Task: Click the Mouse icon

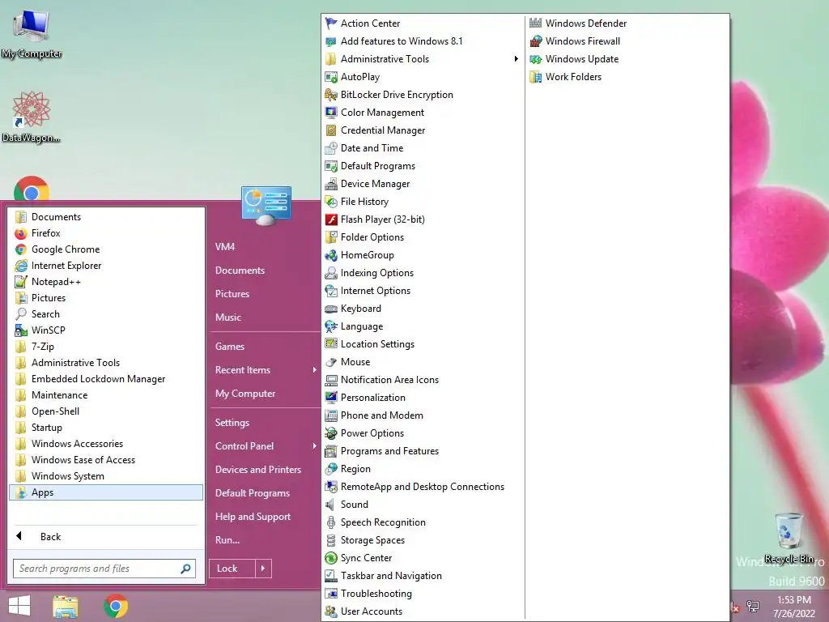Action: click(331, 362)
